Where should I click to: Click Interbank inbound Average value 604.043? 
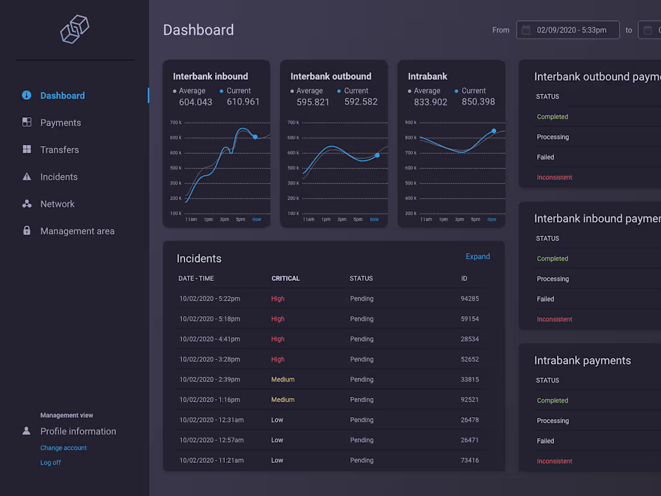(196, 102)
